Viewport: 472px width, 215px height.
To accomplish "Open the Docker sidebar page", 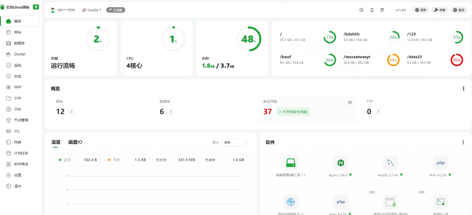I will pyautogui.click(x=20, y=54).
